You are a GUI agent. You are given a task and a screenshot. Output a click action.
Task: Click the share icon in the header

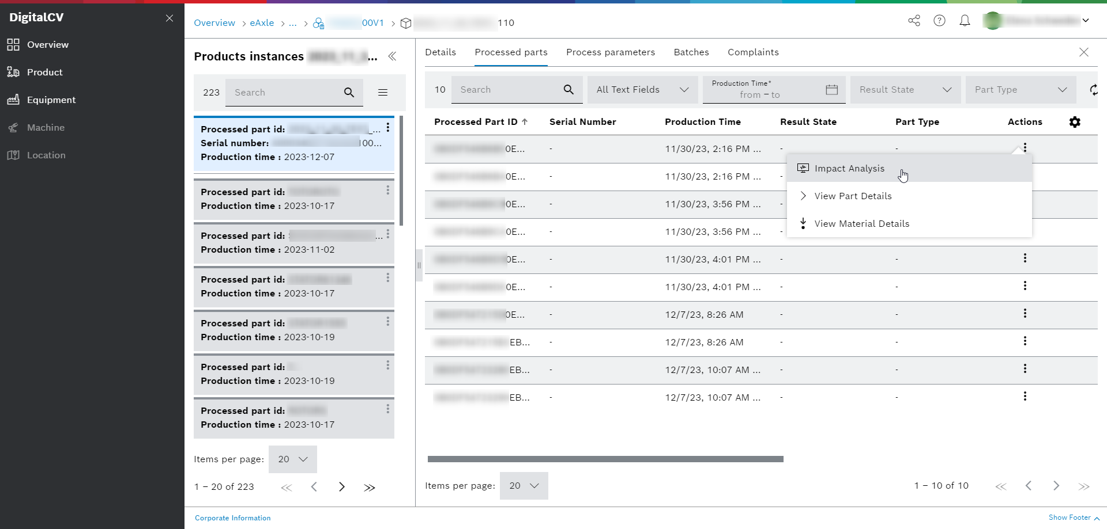coord(914,20)
